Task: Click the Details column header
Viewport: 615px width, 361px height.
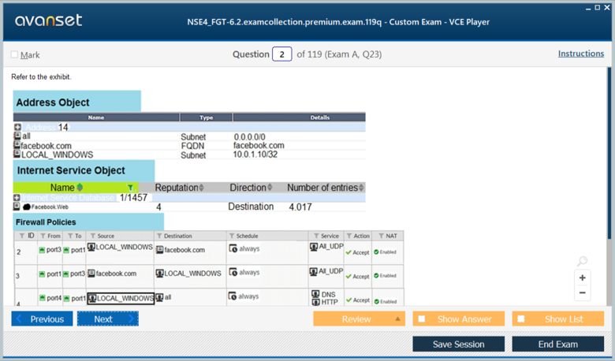Action: [300, 117]
